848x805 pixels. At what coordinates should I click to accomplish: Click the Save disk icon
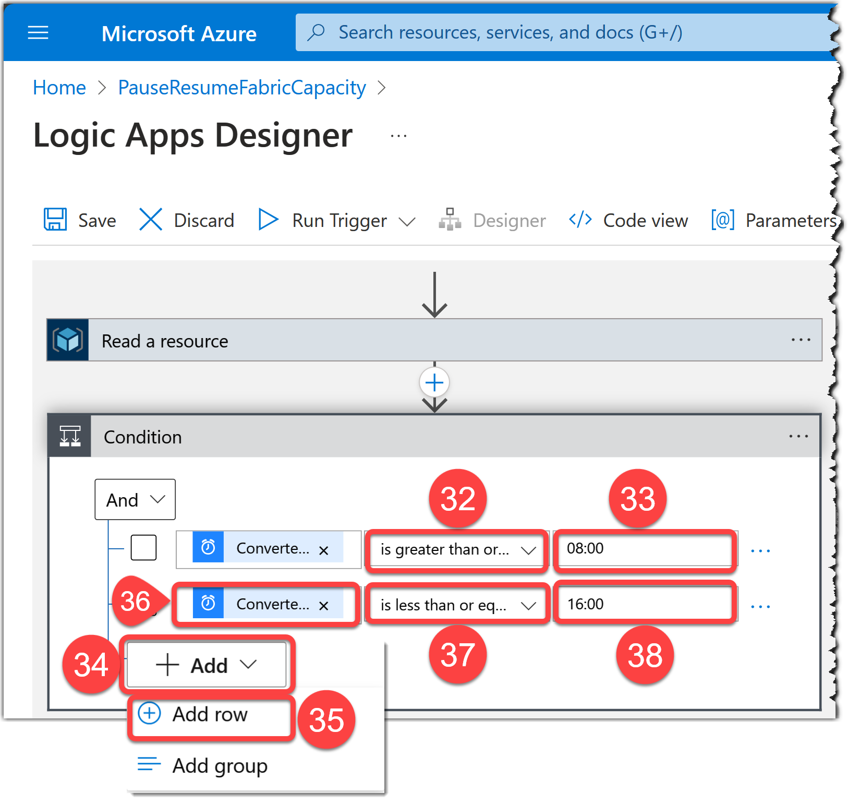[x=55, y=219]
